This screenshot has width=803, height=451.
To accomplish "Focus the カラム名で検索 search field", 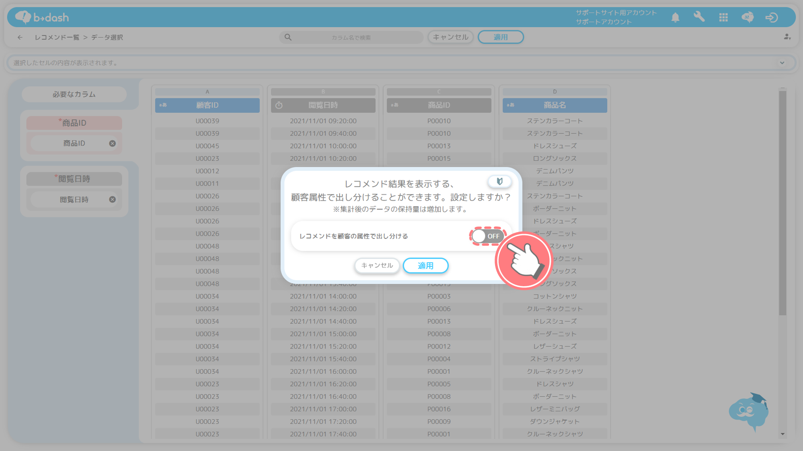I will (351, 37).
